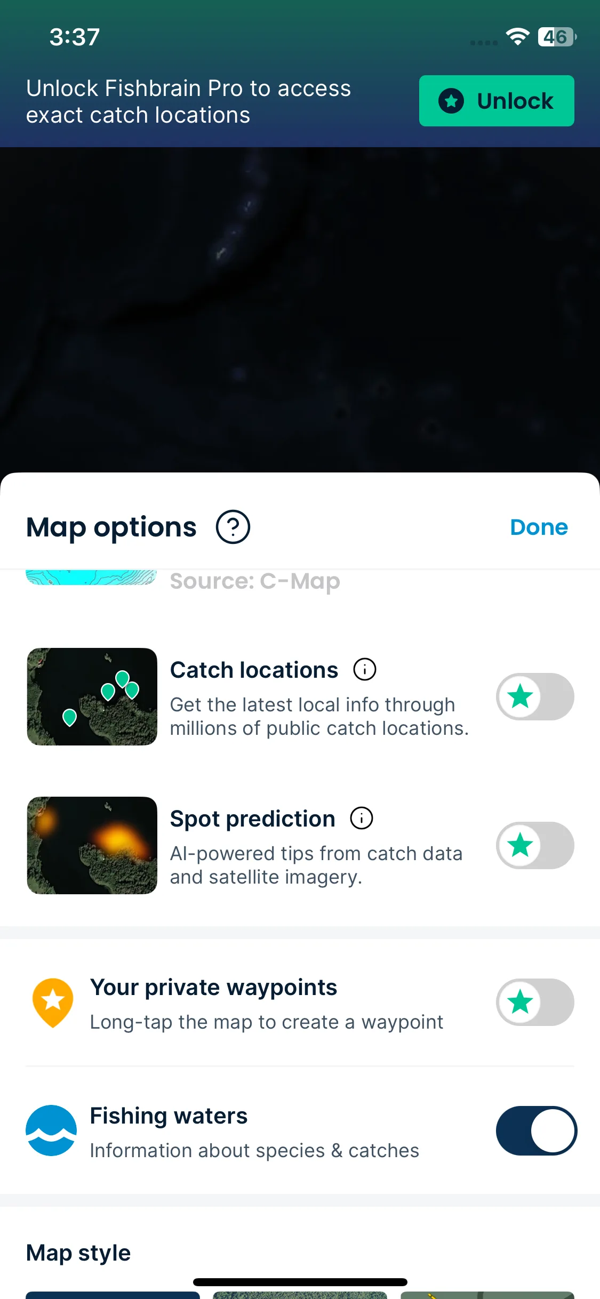
Task: Open the Map options help question-mark icon
Action: 233,527
